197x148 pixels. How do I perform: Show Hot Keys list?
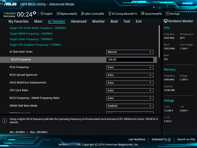coord(173,14)
